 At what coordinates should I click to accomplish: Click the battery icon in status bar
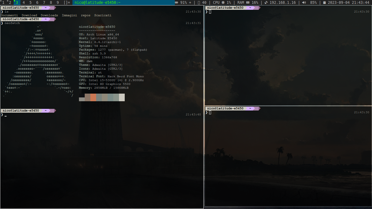coord(176,2)
